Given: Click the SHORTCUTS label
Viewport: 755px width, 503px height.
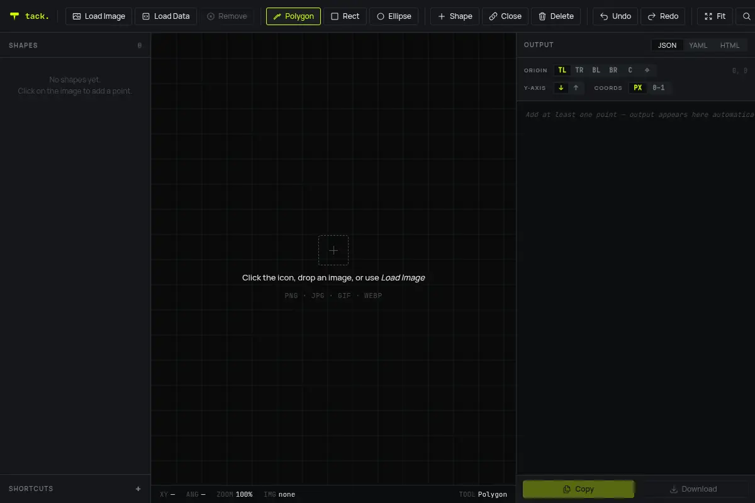Looking at the screenshot, I should pos(31,489).
